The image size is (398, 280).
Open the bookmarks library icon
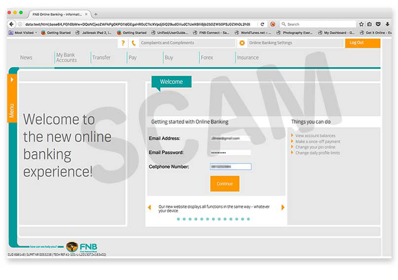(369, 24)
